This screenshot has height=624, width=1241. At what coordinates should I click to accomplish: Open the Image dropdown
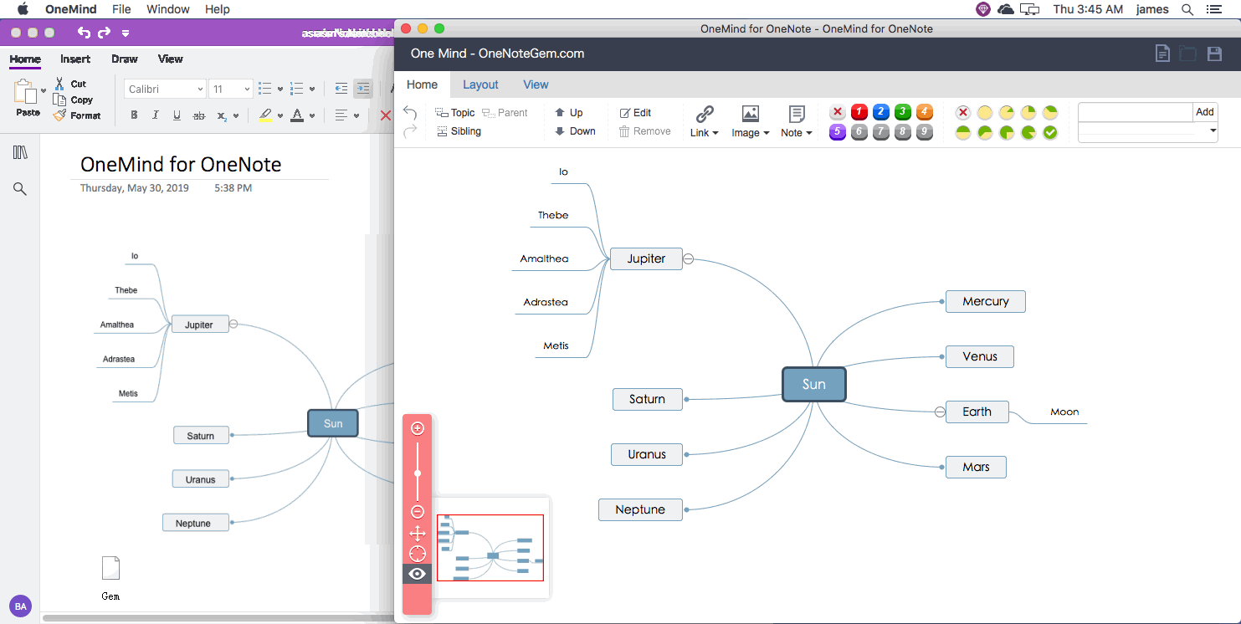[x=750, y=122]
